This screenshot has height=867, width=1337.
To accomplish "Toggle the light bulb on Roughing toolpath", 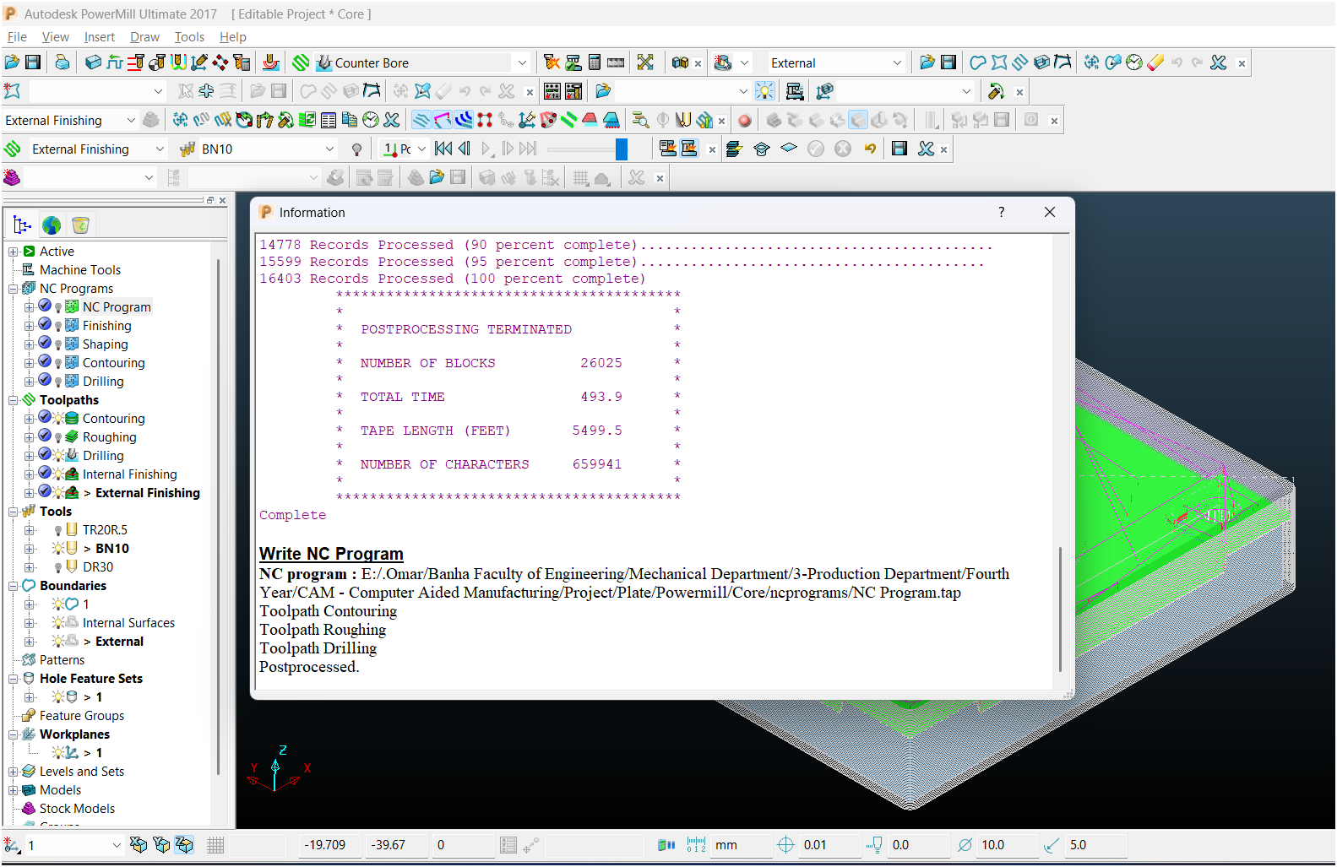I will coord(58,438).
